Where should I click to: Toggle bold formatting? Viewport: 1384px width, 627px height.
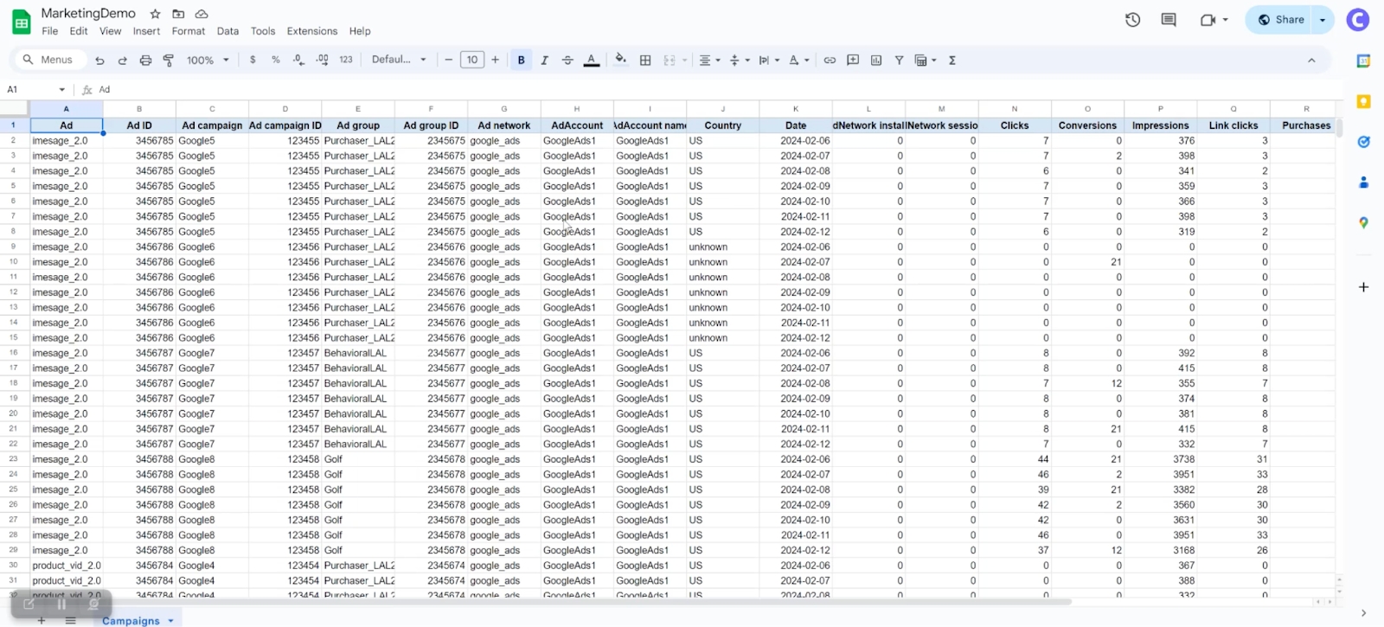click(x=521, y=61)
